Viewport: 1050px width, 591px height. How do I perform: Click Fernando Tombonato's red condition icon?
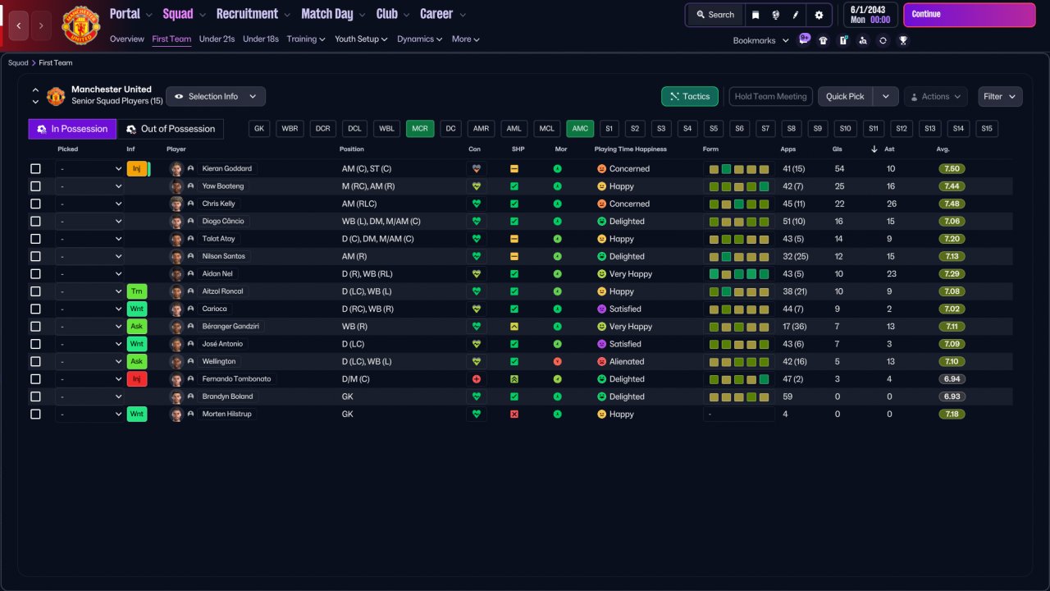(475, 379)
